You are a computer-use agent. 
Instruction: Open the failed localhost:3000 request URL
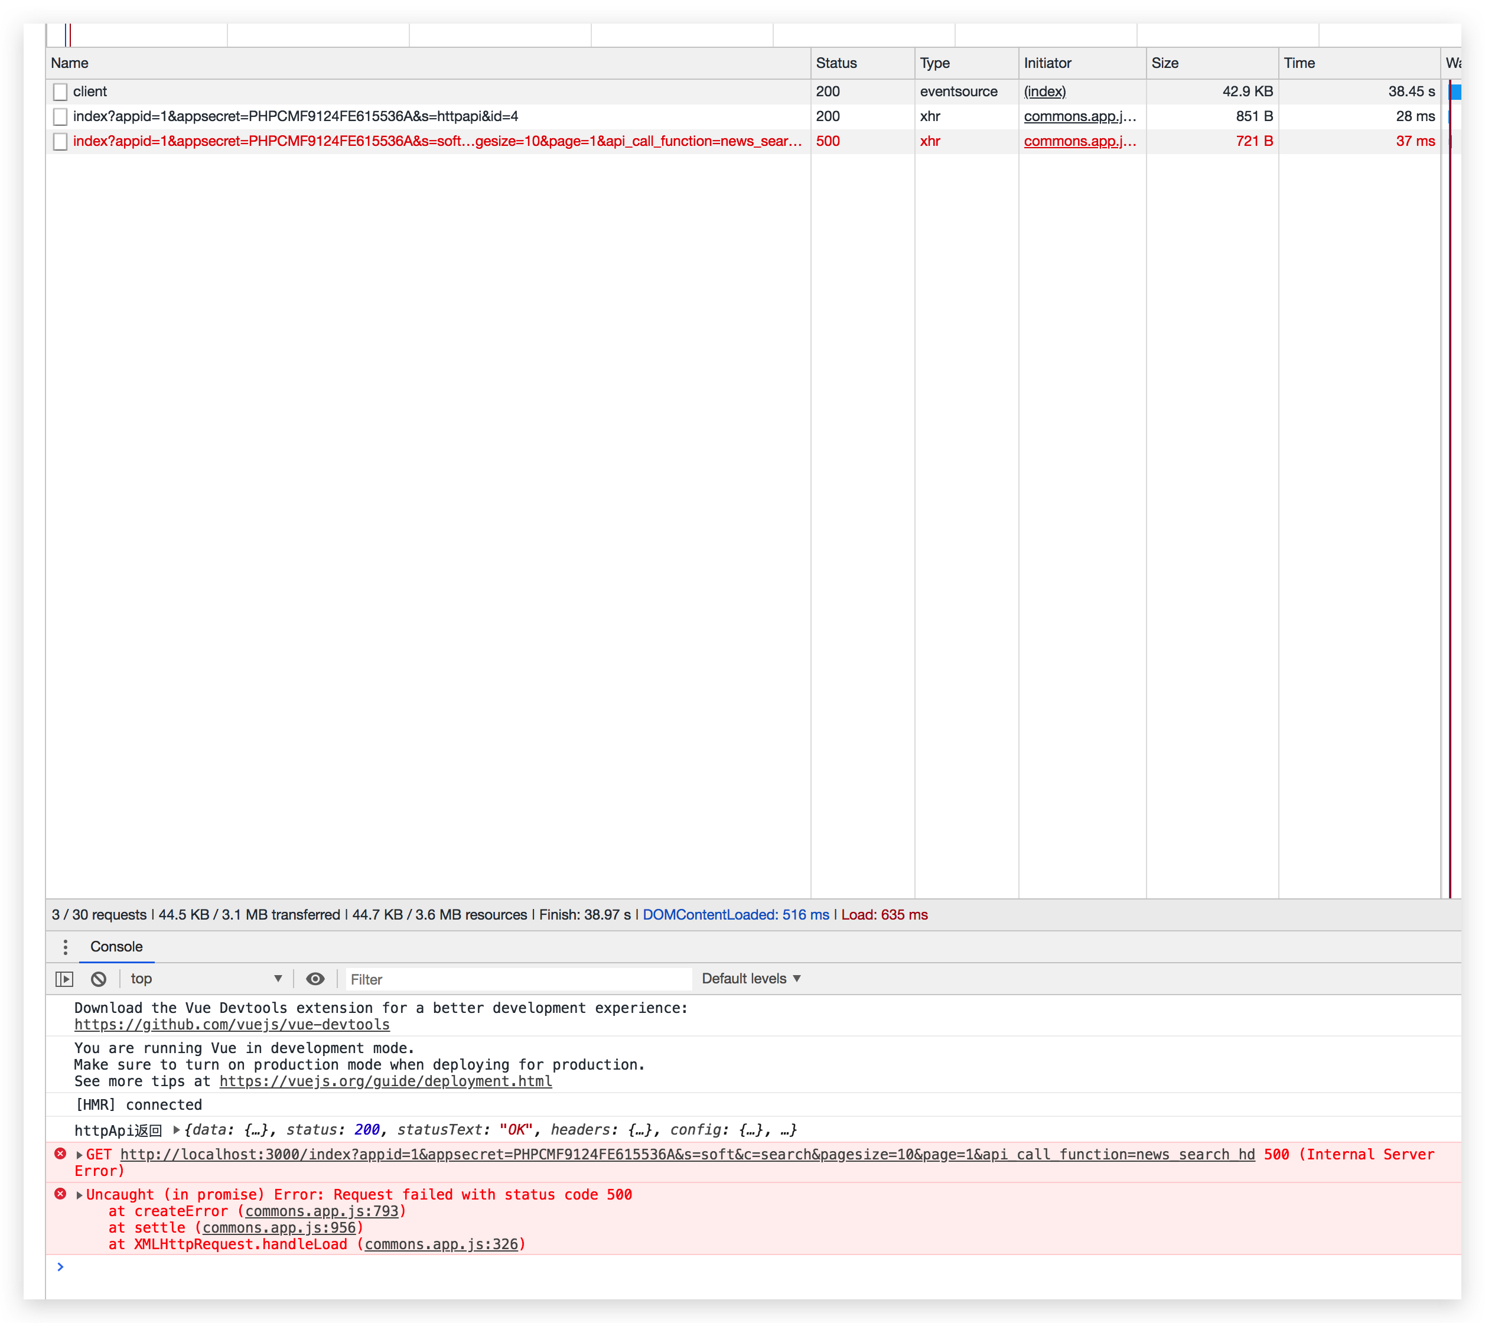tap(688, 1155)
